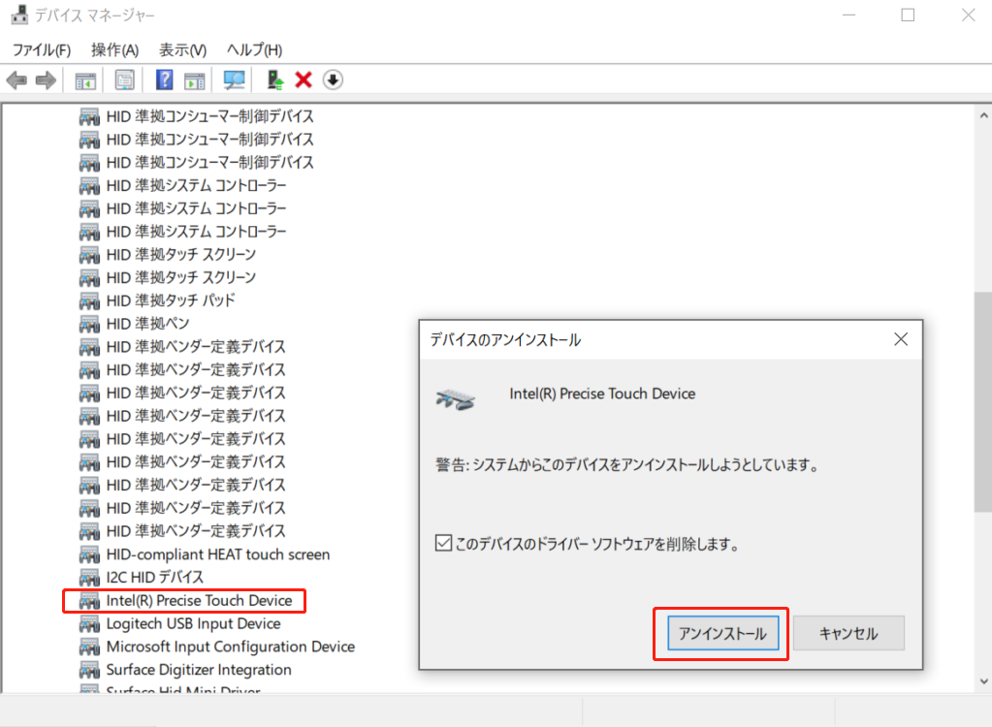Click the update driver toolbar icon
Screen dimensions: 992x727
point(275,79)
